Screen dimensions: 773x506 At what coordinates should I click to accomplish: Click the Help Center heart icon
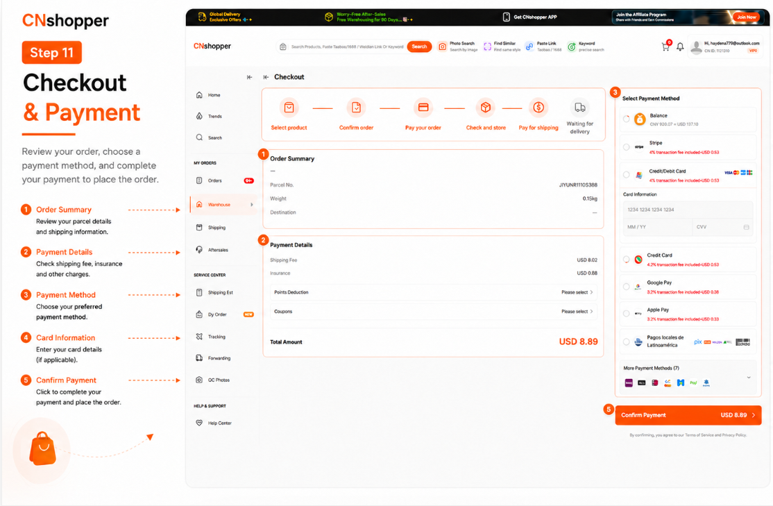coord(199,423)
